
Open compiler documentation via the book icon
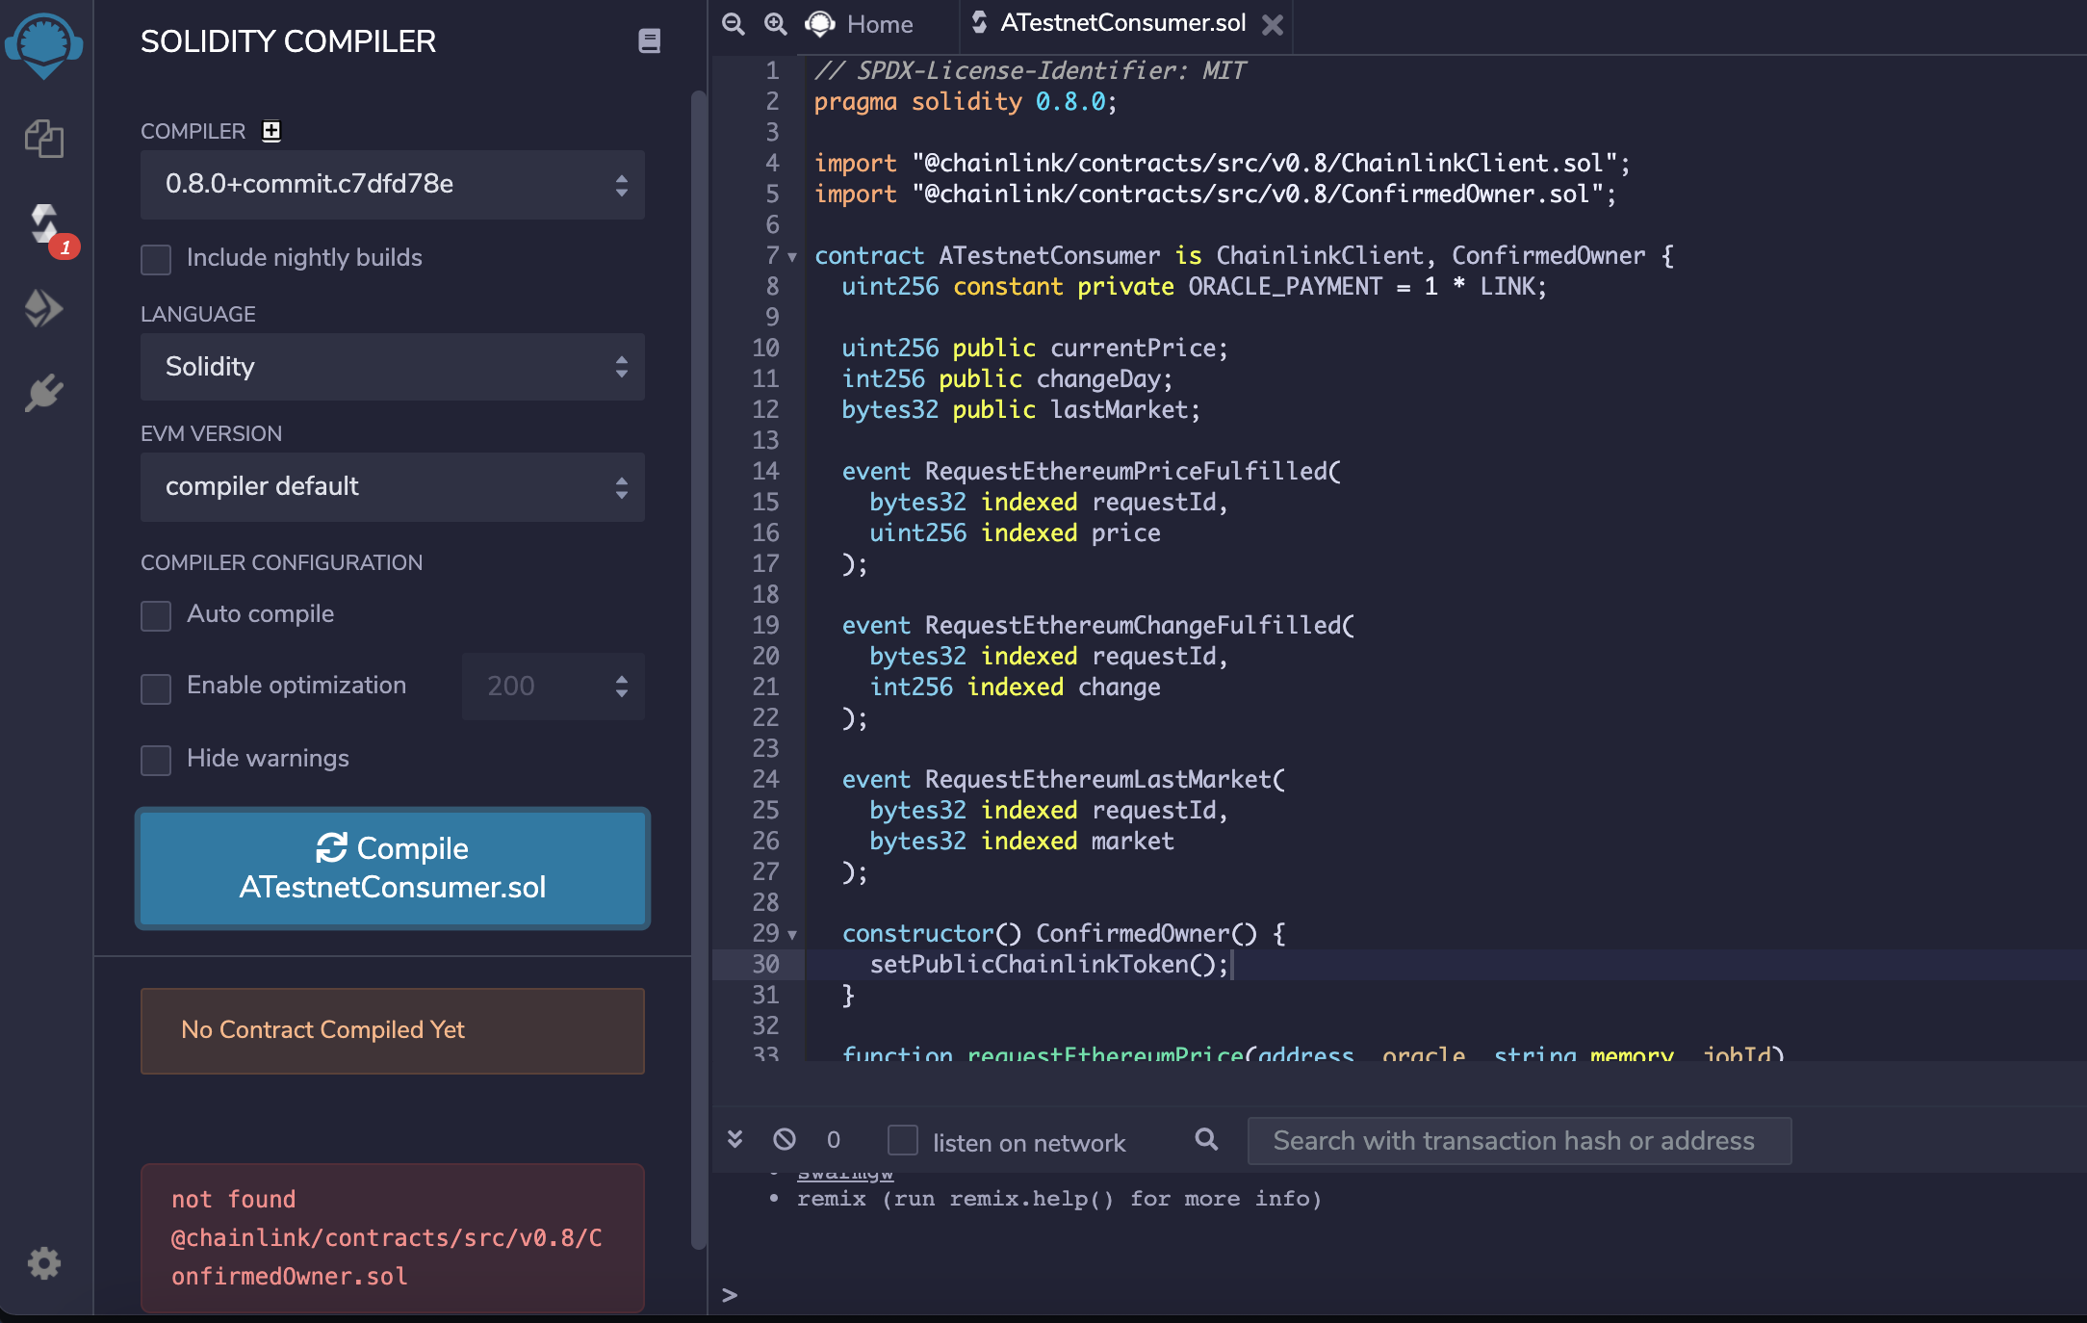point(651,40)
